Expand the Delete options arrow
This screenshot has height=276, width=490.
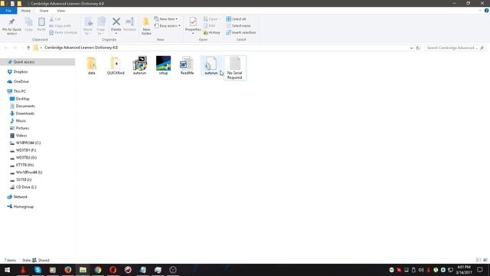(x=116, y=34)
